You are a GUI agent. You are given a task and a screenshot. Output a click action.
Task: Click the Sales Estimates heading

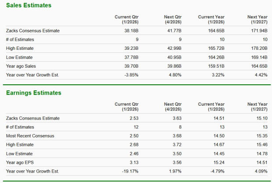[x=28, y=6]
